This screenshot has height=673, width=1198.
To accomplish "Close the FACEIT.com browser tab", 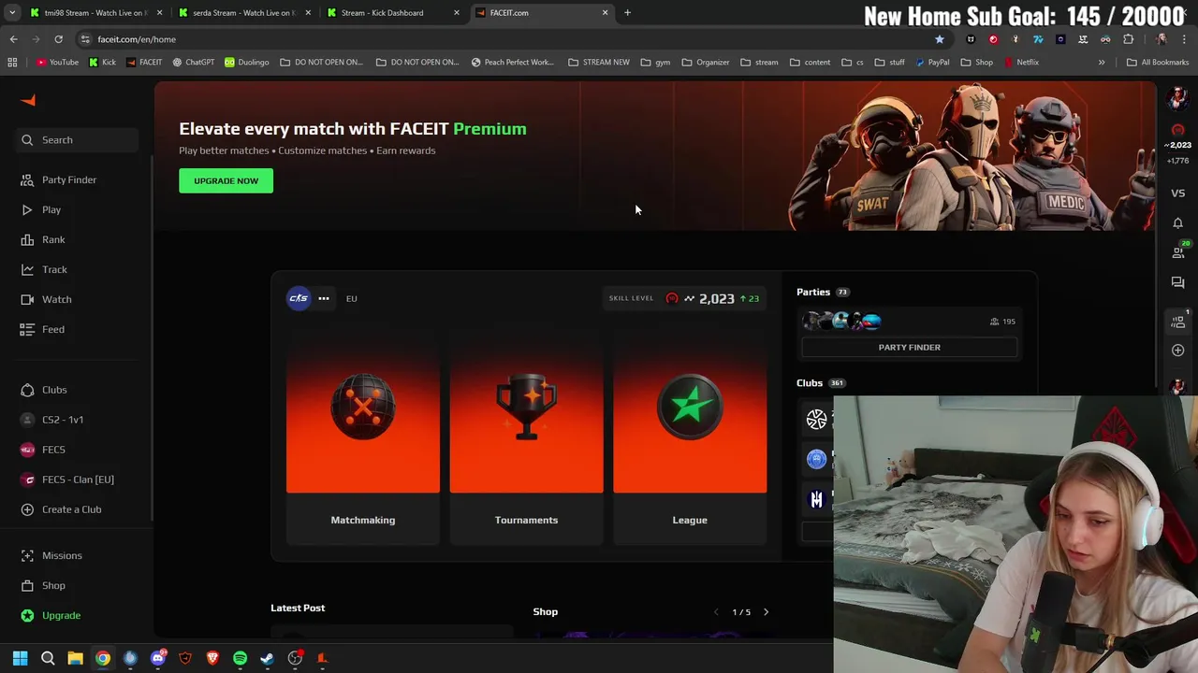I will pyautogui.click(x=605, y=13).
